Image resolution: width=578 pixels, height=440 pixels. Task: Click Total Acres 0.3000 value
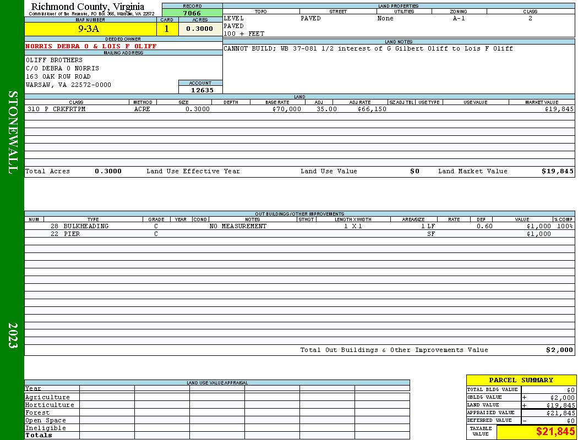[108, 171]
